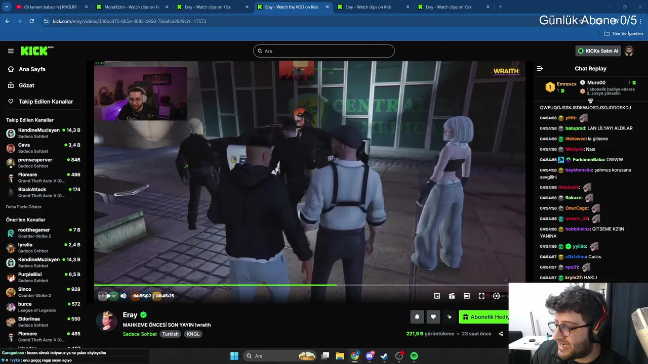Open the user profile avatar menu
The width and height of the screenshot is (648, 364).
pos(629,51)
